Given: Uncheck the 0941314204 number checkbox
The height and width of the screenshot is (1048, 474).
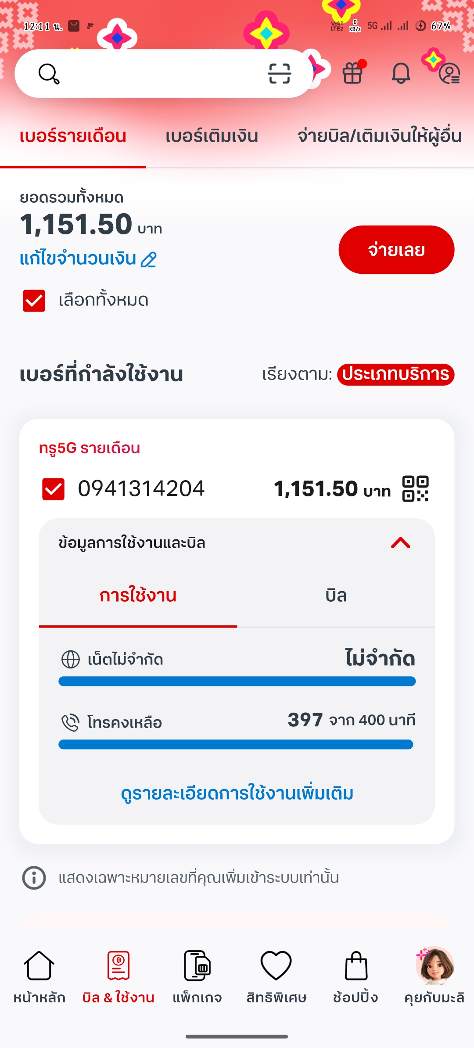Looking at the screenshot, I should pos(53,489).
